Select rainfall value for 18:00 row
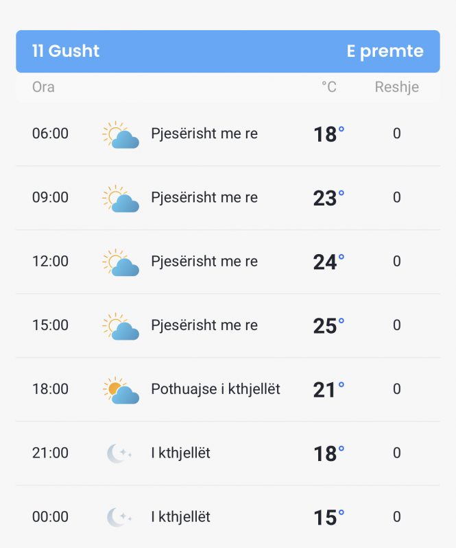 [x=397, y=389]
